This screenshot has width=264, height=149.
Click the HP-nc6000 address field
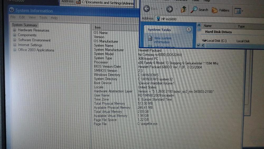click(x=210, y=19)
